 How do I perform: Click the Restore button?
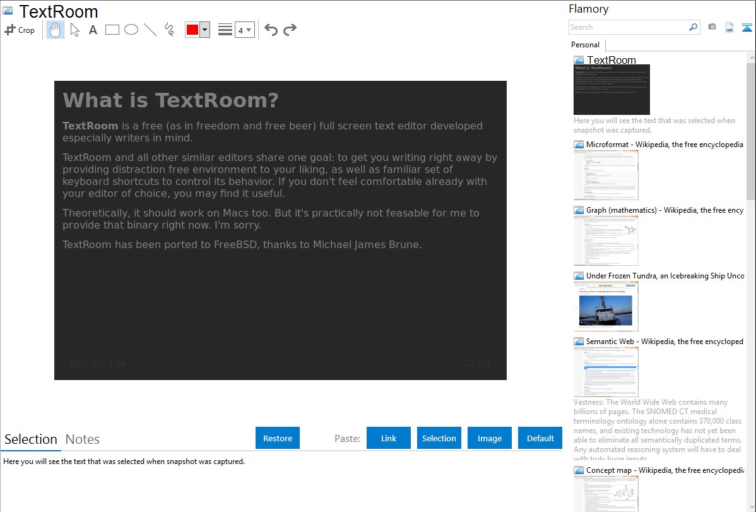[x=278, y=438]
